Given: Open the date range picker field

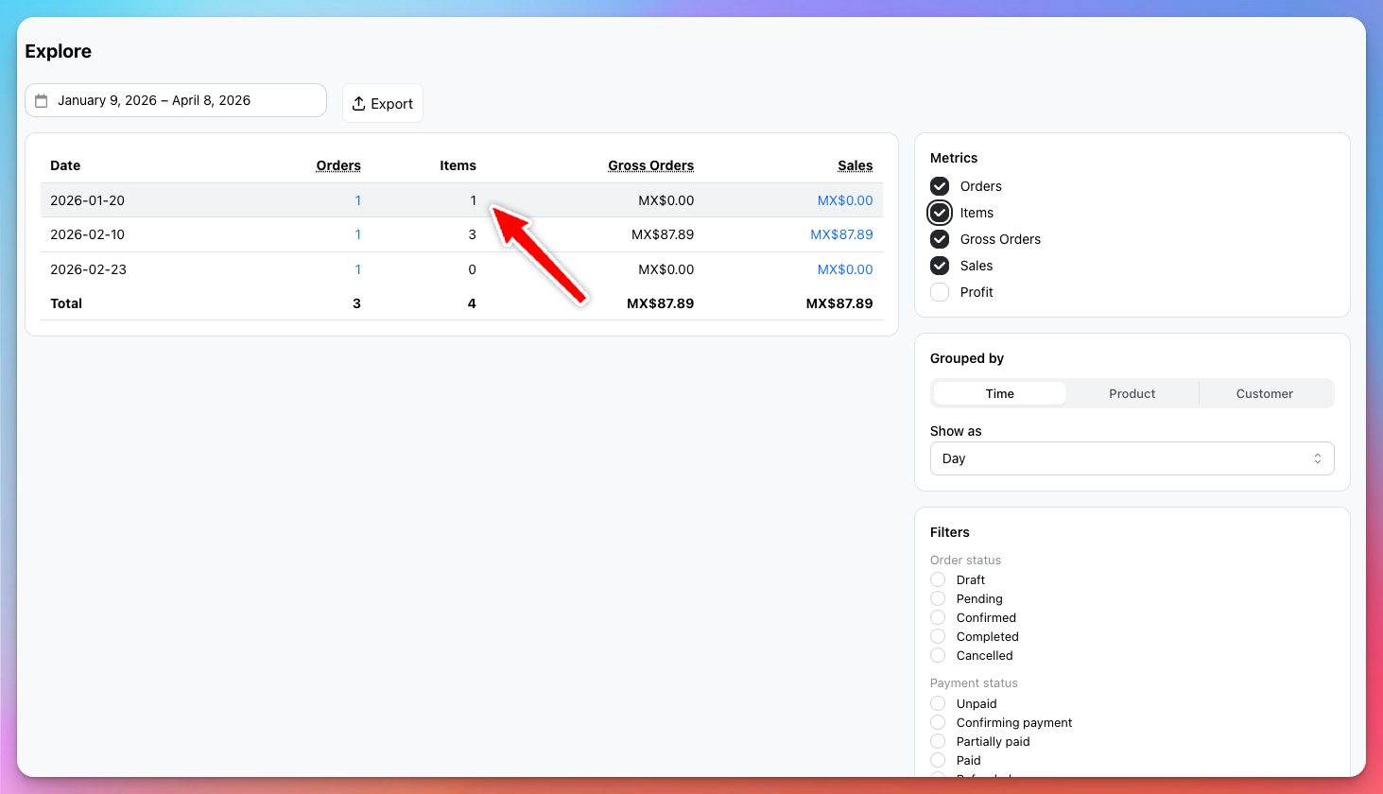Looking at the screenshot, I should click(x=176, y=101).
